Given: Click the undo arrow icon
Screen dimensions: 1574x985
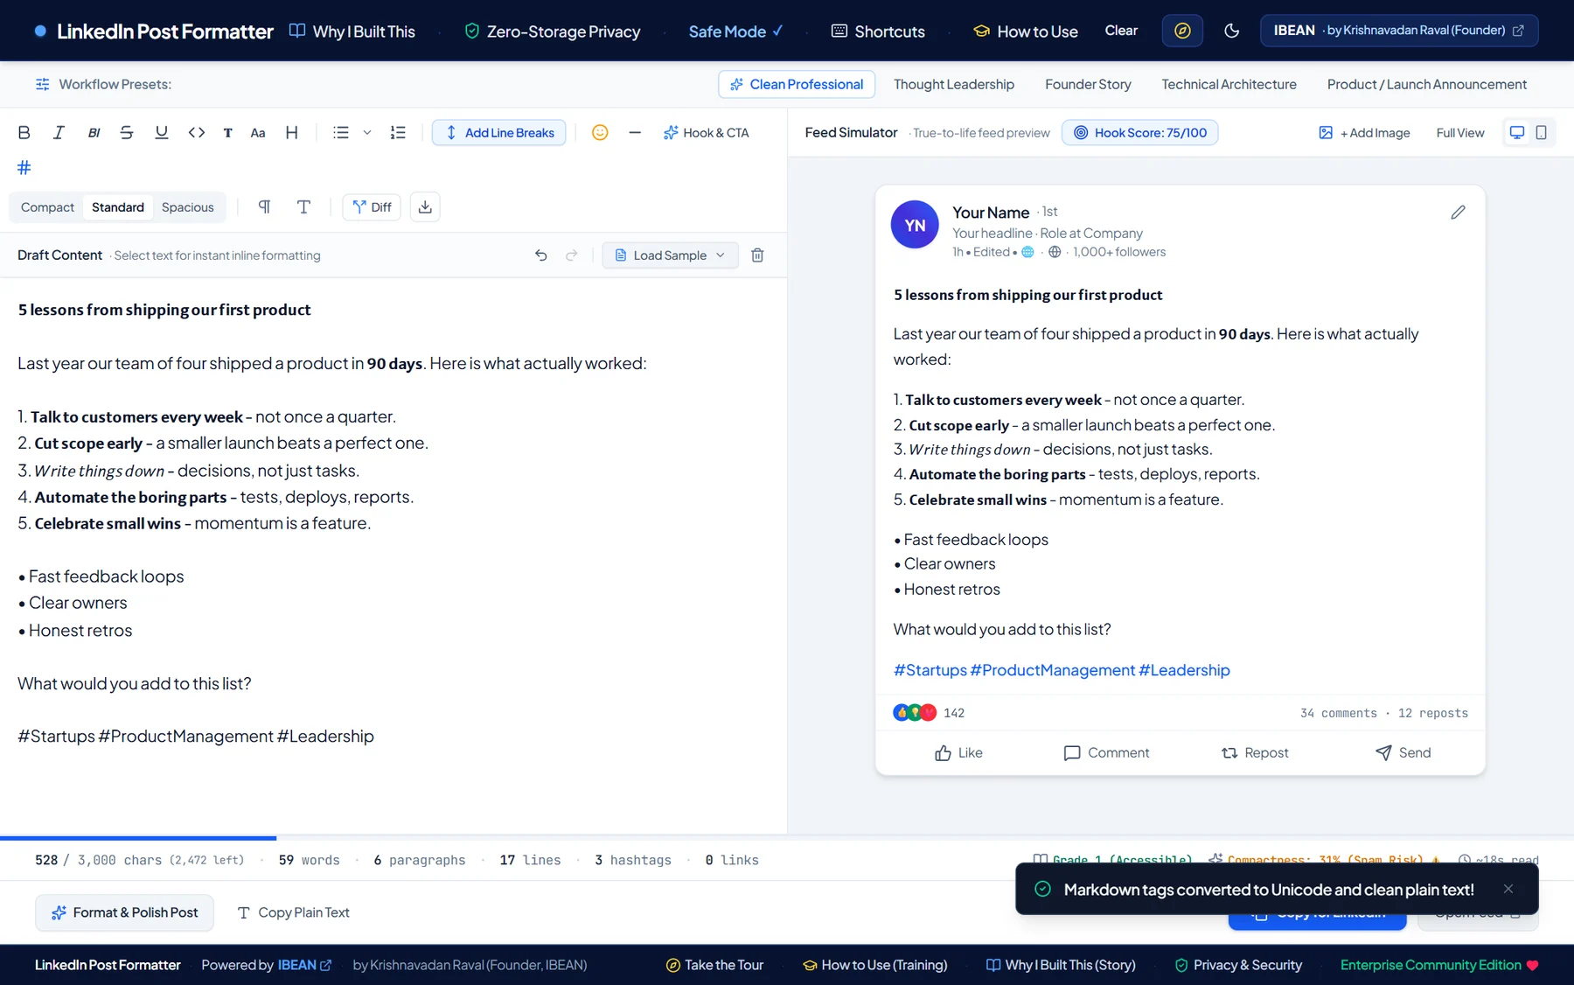Looking at the screenshot, I should 541,255.
